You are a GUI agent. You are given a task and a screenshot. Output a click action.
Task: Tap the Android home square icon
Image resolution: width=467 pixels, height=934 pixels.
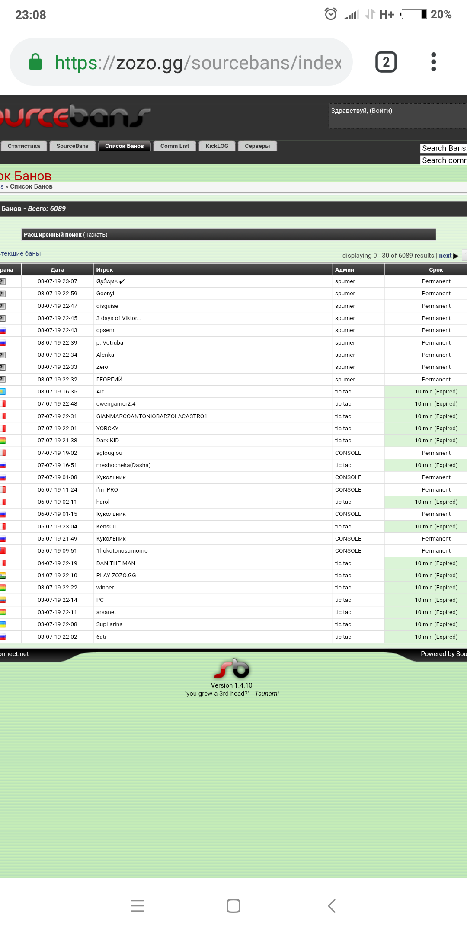coord(233,905)
